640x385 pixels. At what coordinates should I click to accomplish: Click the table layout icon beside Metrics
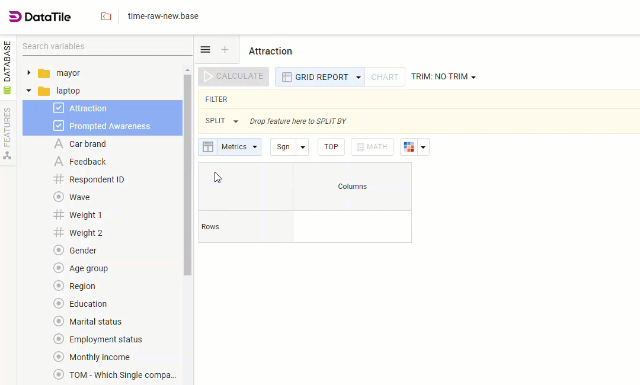pyautogui.click(x=208, y=147)
